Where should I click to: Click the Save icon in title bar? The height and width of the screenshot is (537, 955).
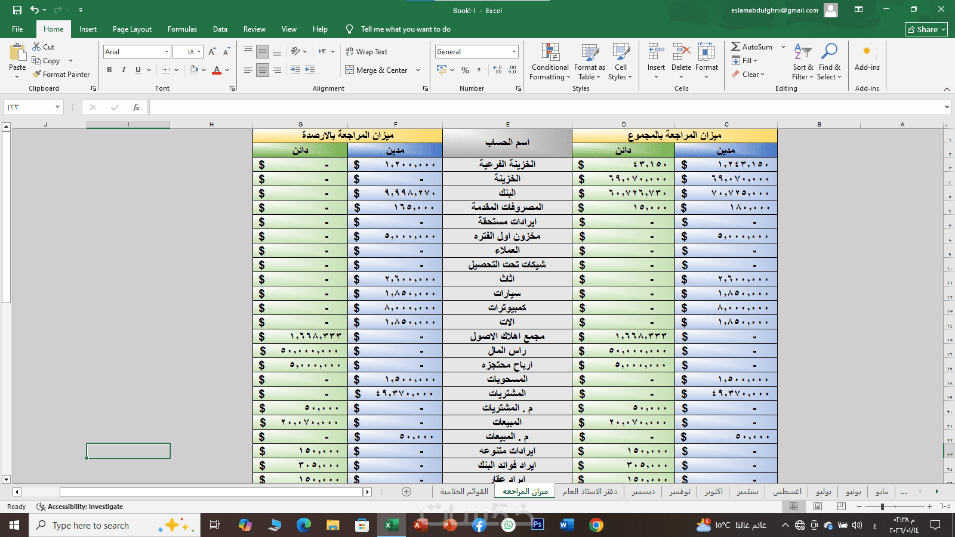[17, 10]
